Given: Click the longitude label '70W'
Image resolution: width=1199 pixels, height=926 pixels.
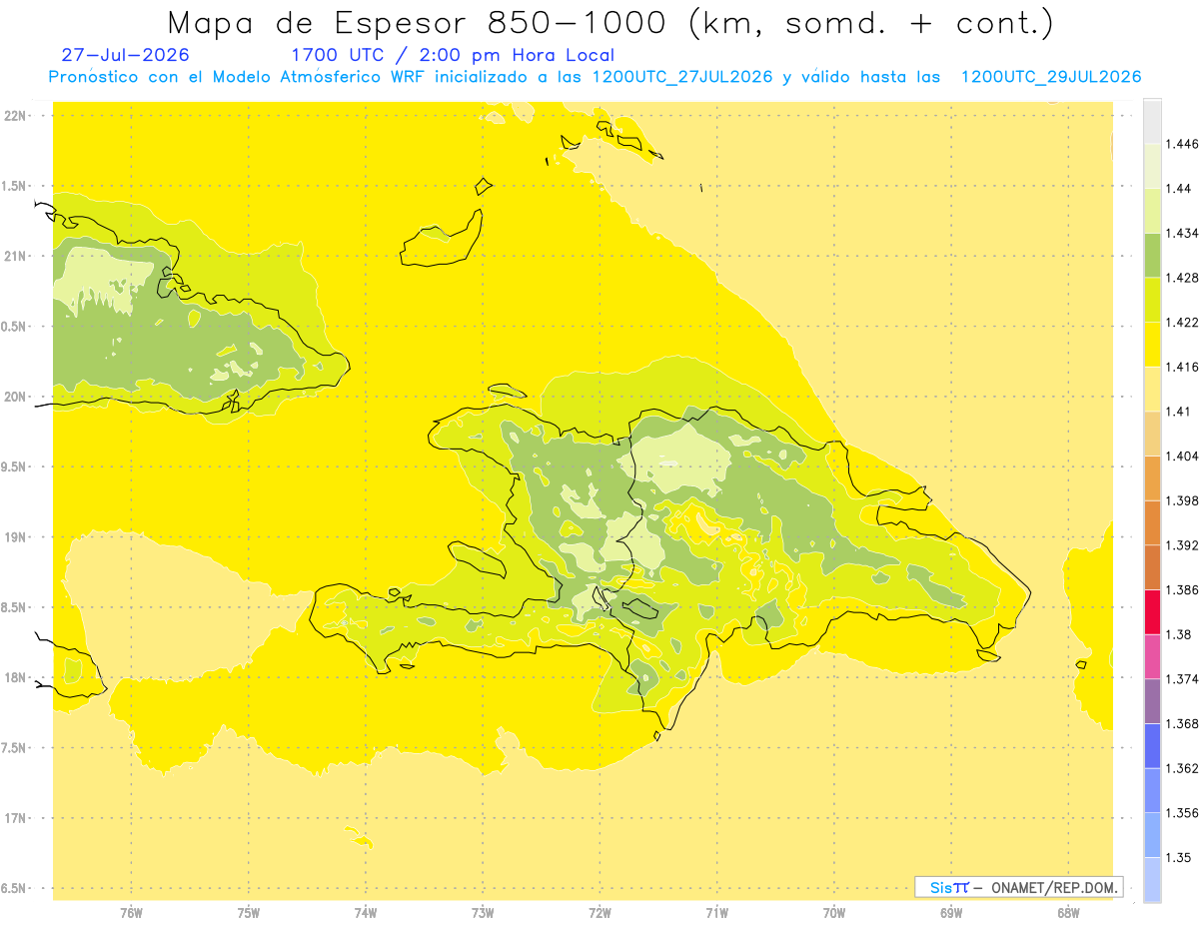Looking at the screenshot, I should [834, 913].
